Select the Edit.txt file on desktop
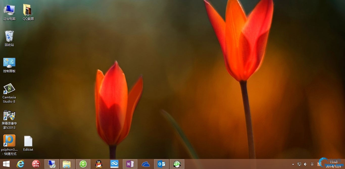The image size is (345, 169). tap(28, 143)
